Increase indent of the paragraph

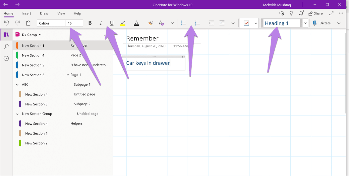pyautogui.click(x=222, y=23)
